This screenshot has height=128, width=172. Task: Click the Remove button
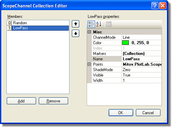click(x=53, y=101)
